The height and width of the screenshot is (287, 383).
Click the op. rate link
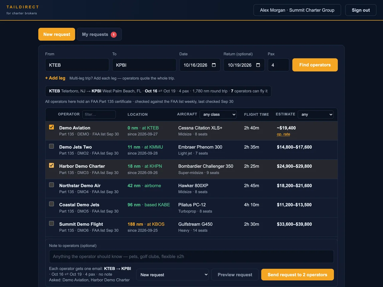tap(283, 134)
